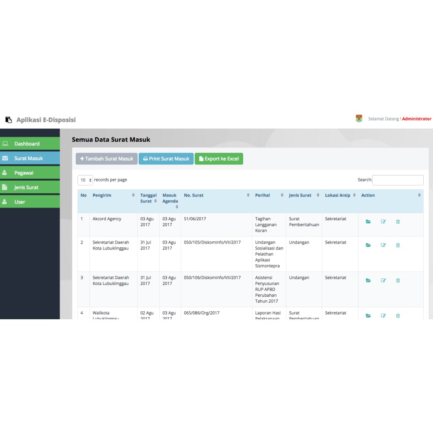Click edit icon for Akcord Agency letter
Screen dimensions: 433x433
point(384,222)
